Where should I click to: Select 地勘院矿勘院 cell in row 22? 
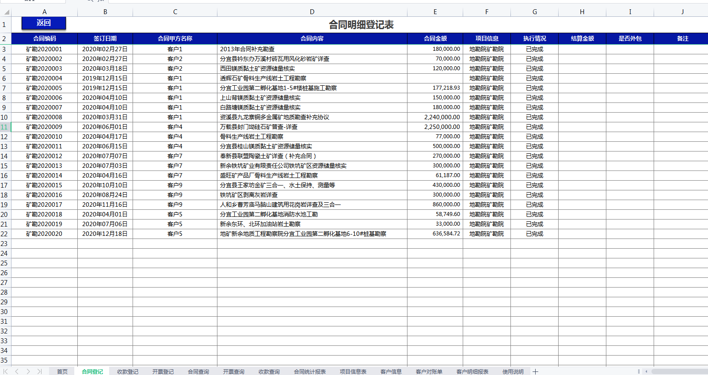(x=487, y=234)
